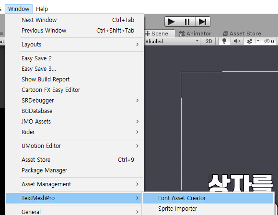Open the Help menu
The height and width of the screenshot is (215, 278).
point(42,9)
